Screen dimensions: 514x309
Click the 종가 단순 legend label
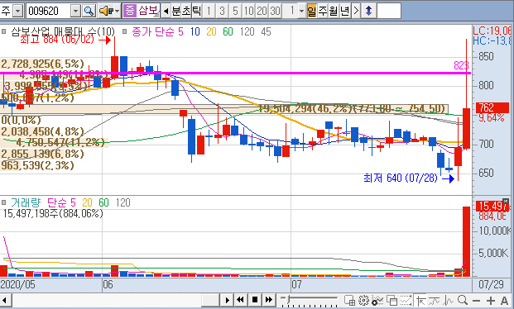[153, 31]
